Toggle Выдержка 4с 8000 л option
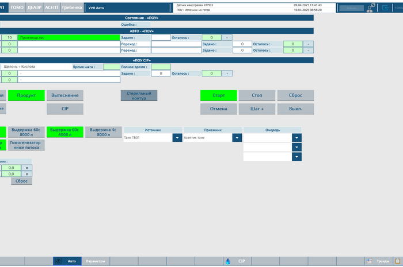403x267 pixels. (103, 132)
